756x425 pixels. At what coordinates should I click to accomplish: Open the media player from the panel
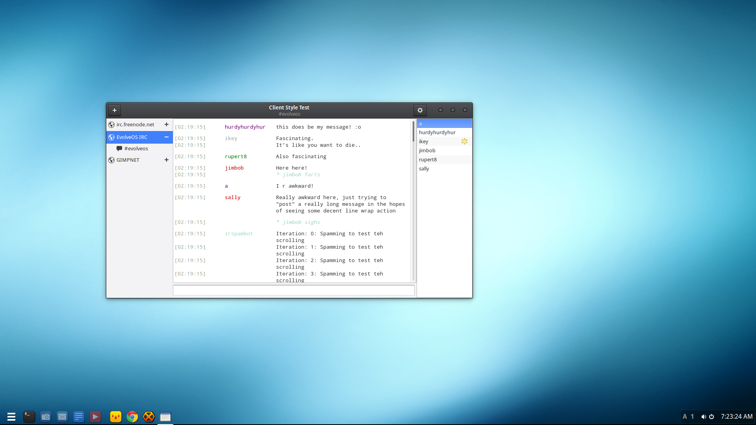click(95, 417)
